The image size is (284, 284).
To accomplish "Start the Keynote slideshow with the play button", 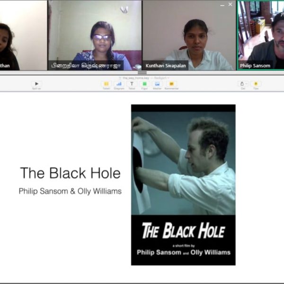I will coord(36,84).
